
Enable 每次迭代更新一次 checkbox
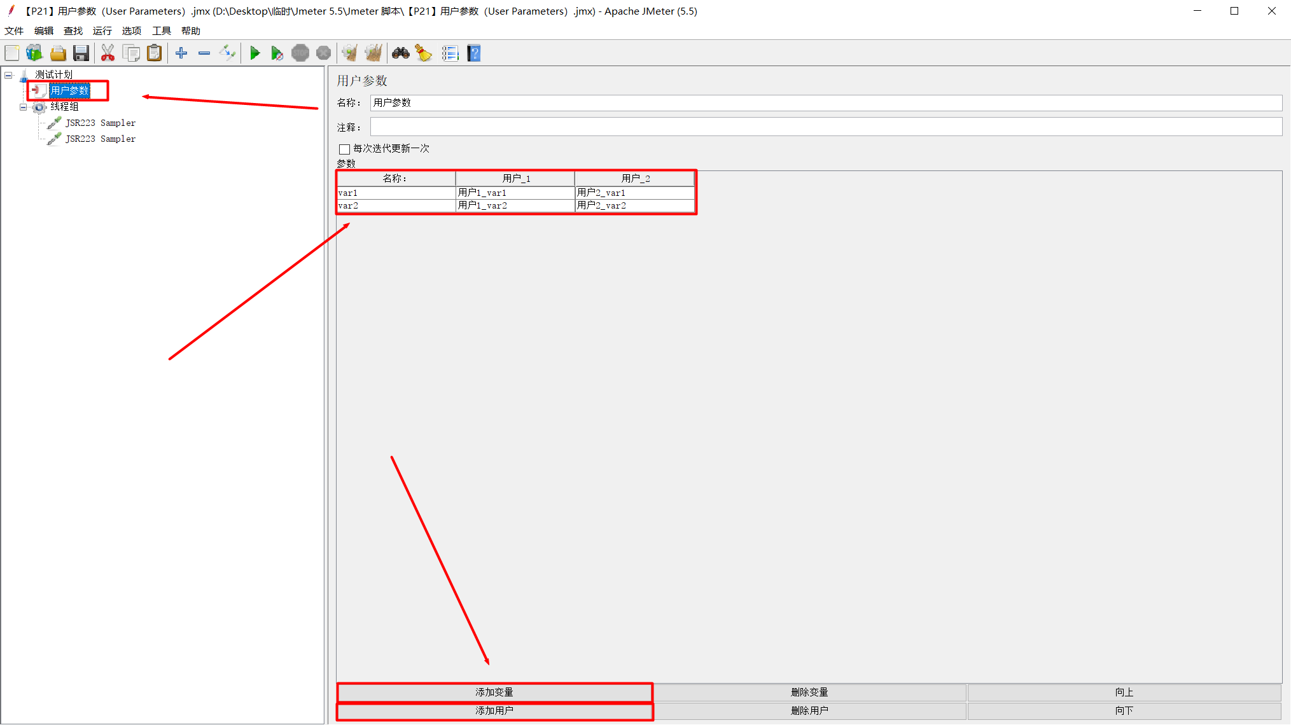tap(345, 149)
